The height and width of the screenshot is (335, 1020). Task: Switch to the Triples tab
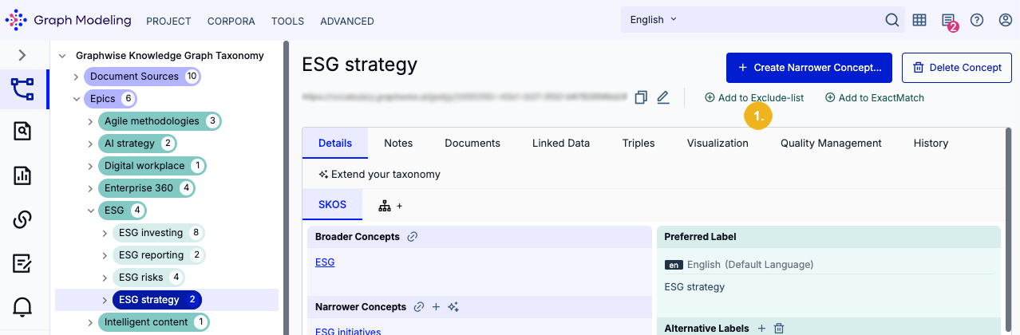[638, 143]
